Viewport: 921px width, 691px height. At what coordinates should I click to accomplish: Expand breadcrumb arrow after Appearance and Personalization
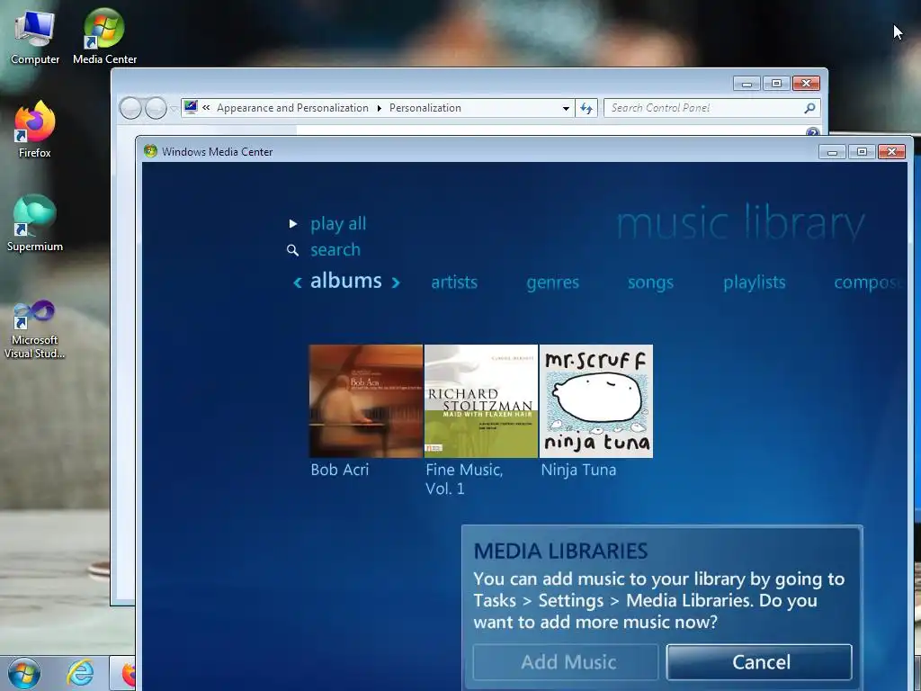(379, 109)
